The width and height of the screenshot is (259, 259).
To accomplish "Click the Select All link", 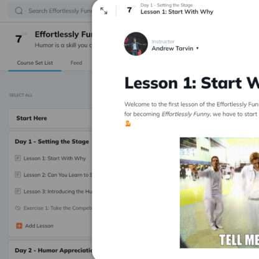I will click(21, 95).
